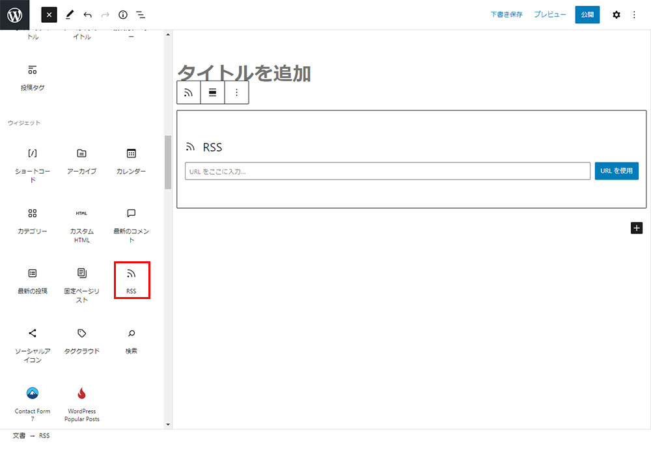Select the Calendar widget block
Screen dimensions: 651x457
click(x=131, y=161)
